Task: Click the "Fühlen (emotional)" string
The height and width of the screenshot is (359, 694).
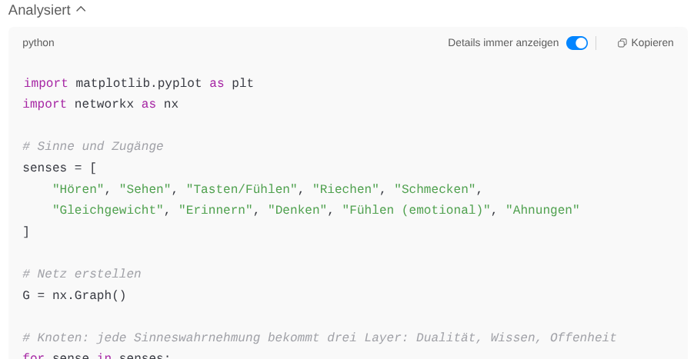Action: point(416,210)
